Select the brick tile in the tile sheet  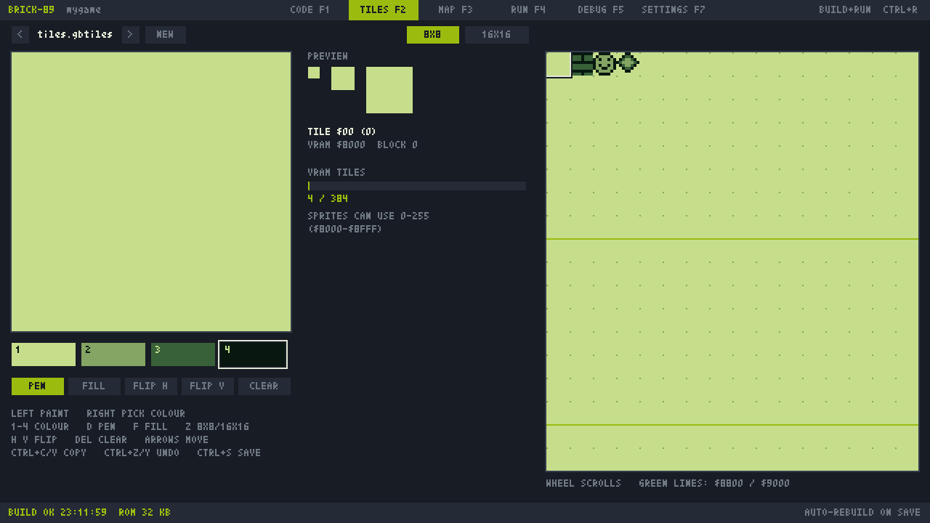coord(582,64)
